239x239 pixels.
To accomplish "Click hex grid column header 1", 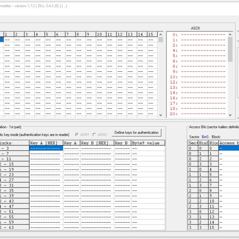I will 9,34.
